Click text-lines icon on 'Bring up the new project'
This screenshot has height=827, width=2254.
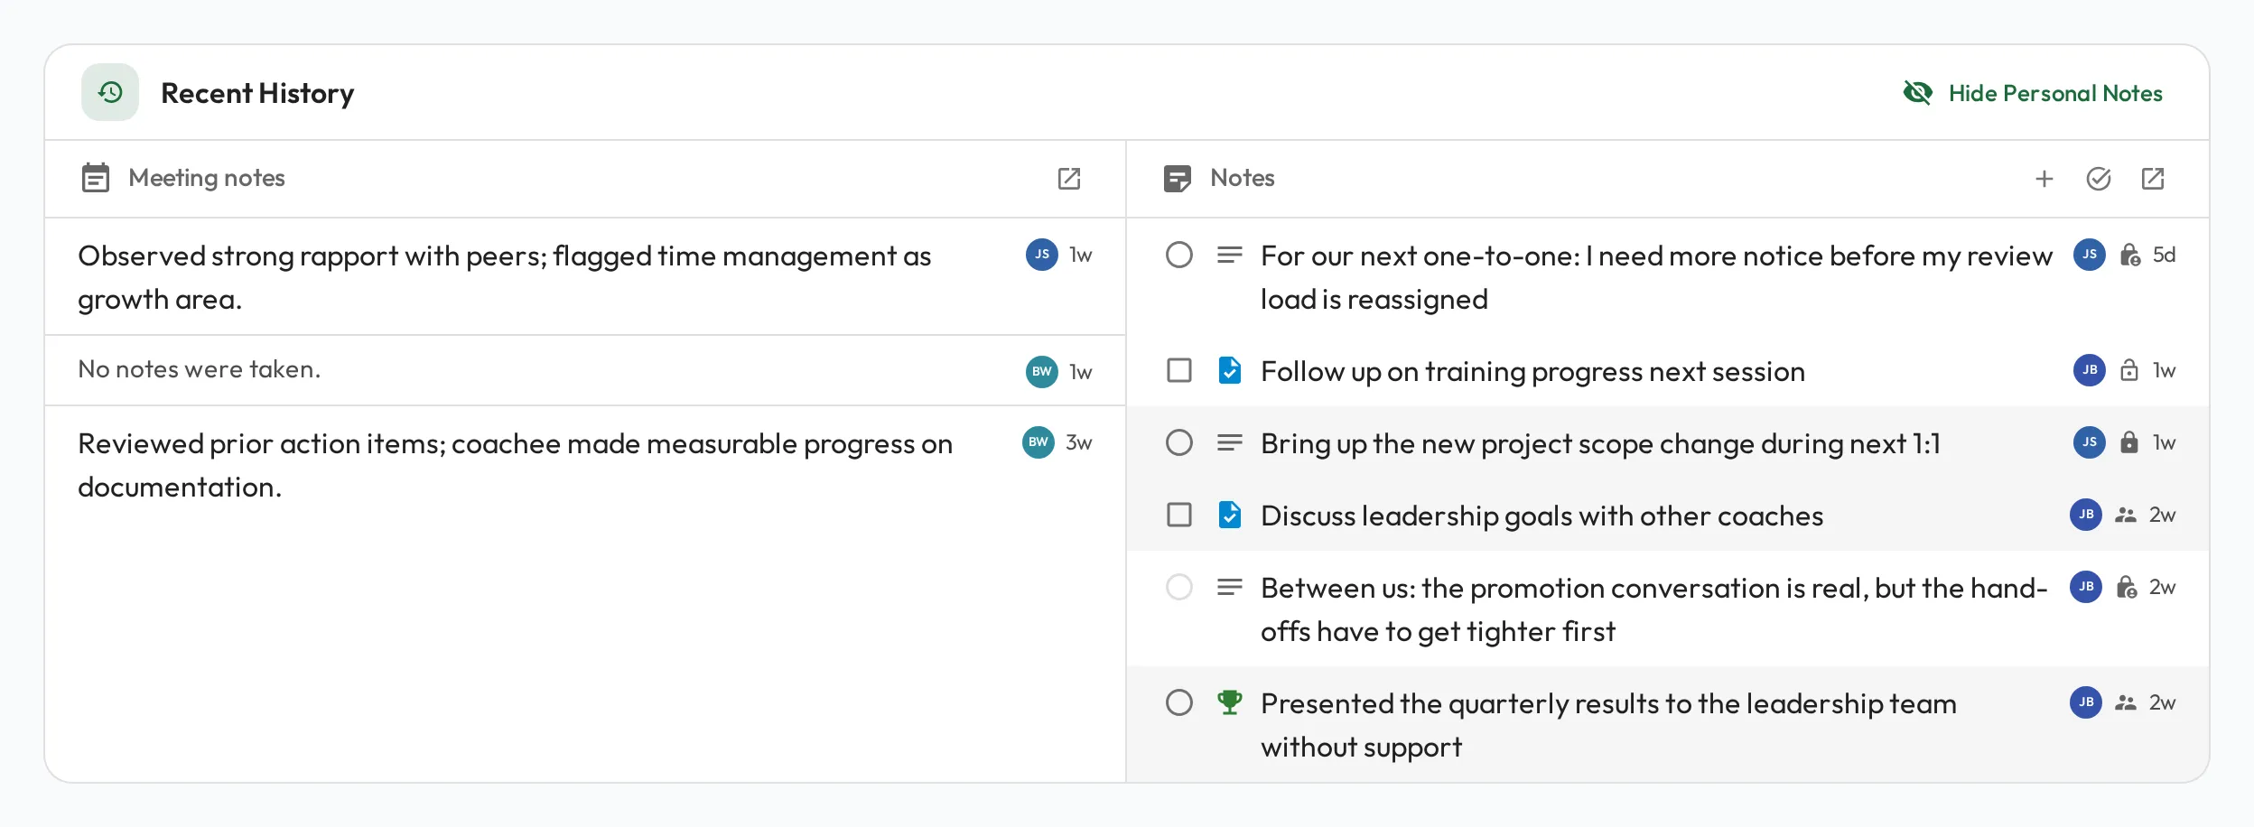click(1230, 442)
